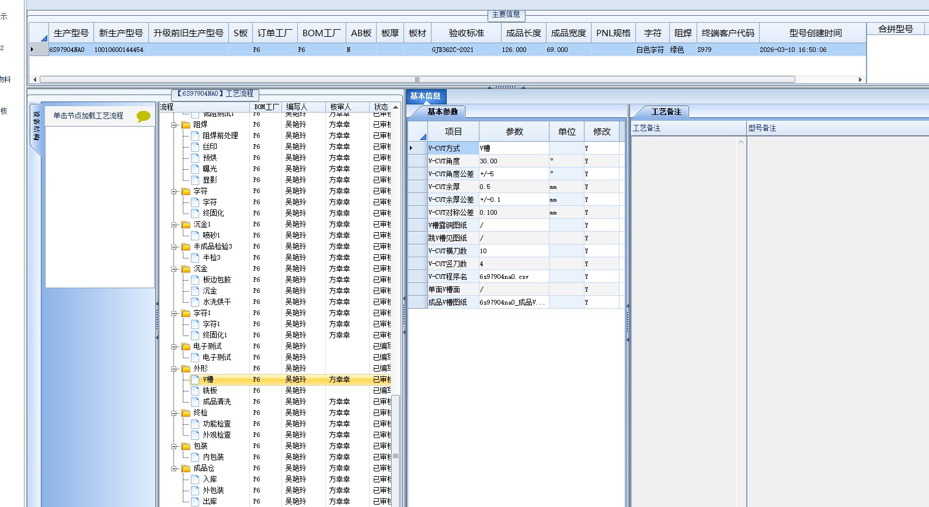Click the main info horizontal scrollbar
Viewport: 929px width, 507px height.
[417, 79]
